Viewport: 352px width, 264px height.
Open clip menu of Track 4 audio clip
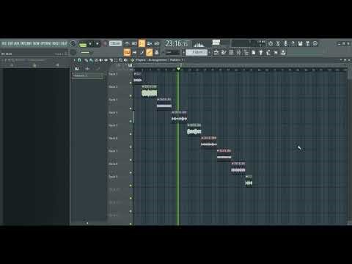coord(172,112)
